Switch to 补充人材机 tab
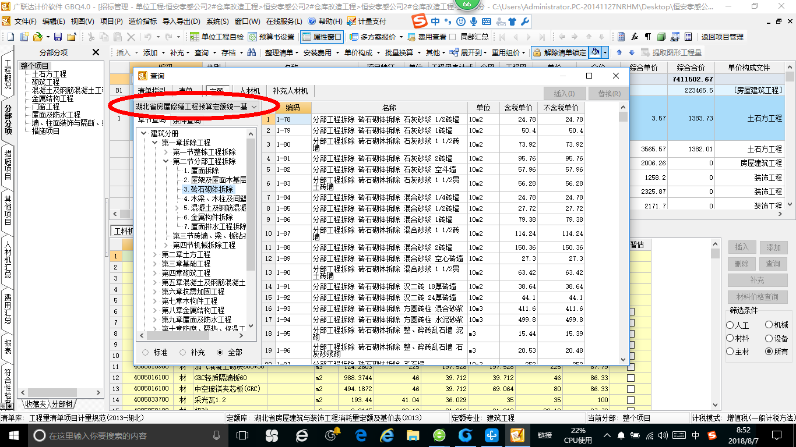 [291, 91]
